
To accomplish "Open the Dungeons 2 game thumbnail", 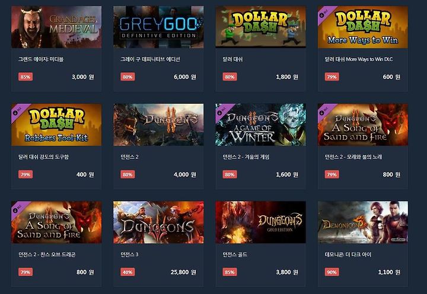I will [158, 124].
